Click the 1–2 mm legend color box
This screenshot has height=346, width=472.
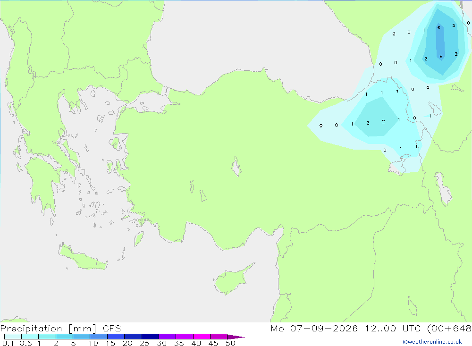[47, 337]
